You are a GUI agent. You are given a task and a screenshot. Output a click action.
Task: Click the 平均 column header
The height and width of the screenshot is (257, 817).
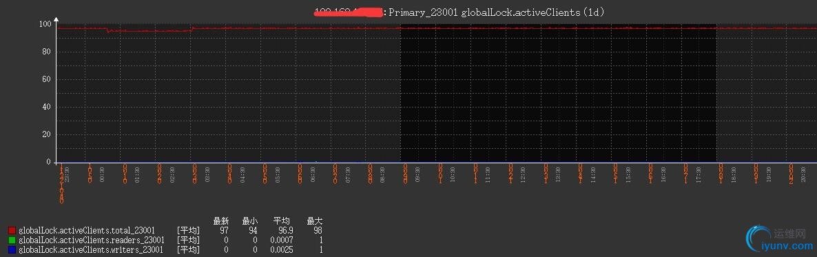tap(282, 221)
